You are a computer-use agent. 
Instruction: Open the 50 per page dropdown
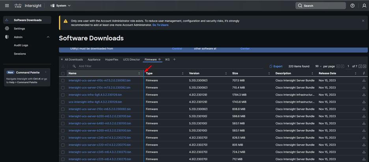click(319, 66)
